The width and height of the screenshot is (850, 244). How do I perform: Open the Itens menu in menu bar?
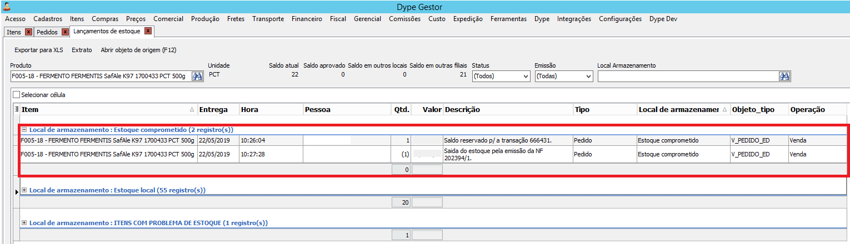click(x=77, y=19)
